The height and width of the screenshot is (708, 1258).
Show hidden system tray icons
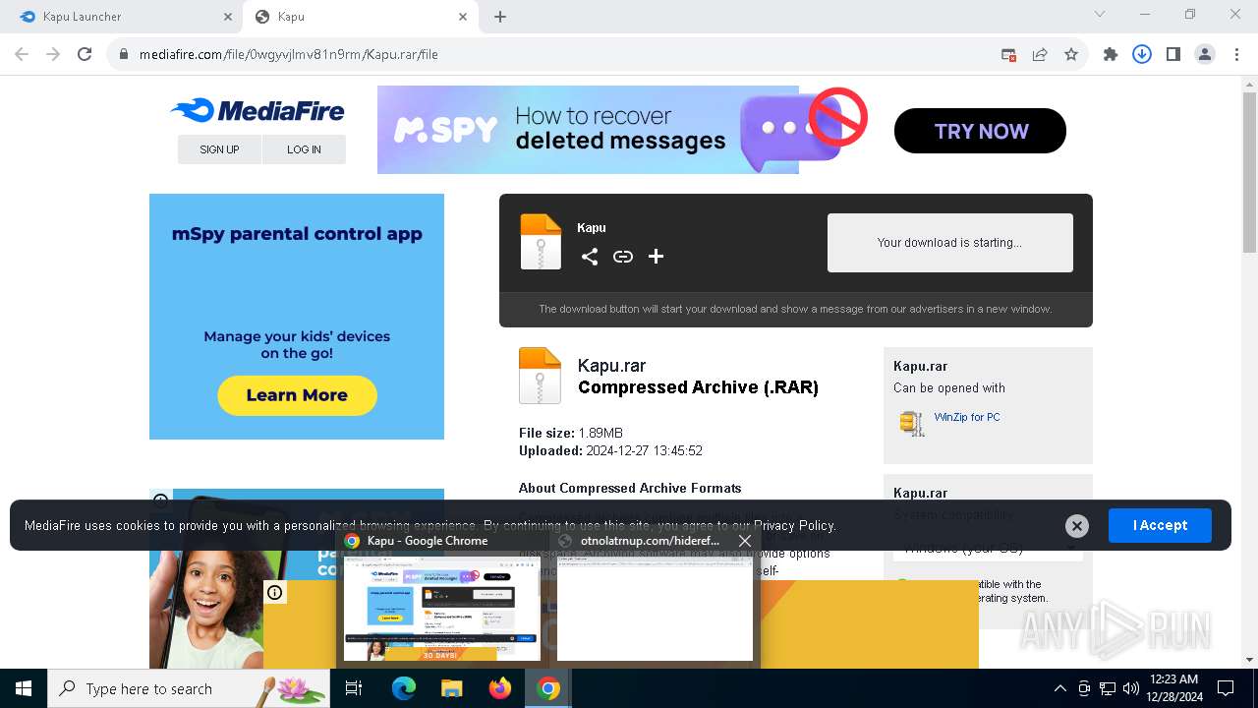1059,688
